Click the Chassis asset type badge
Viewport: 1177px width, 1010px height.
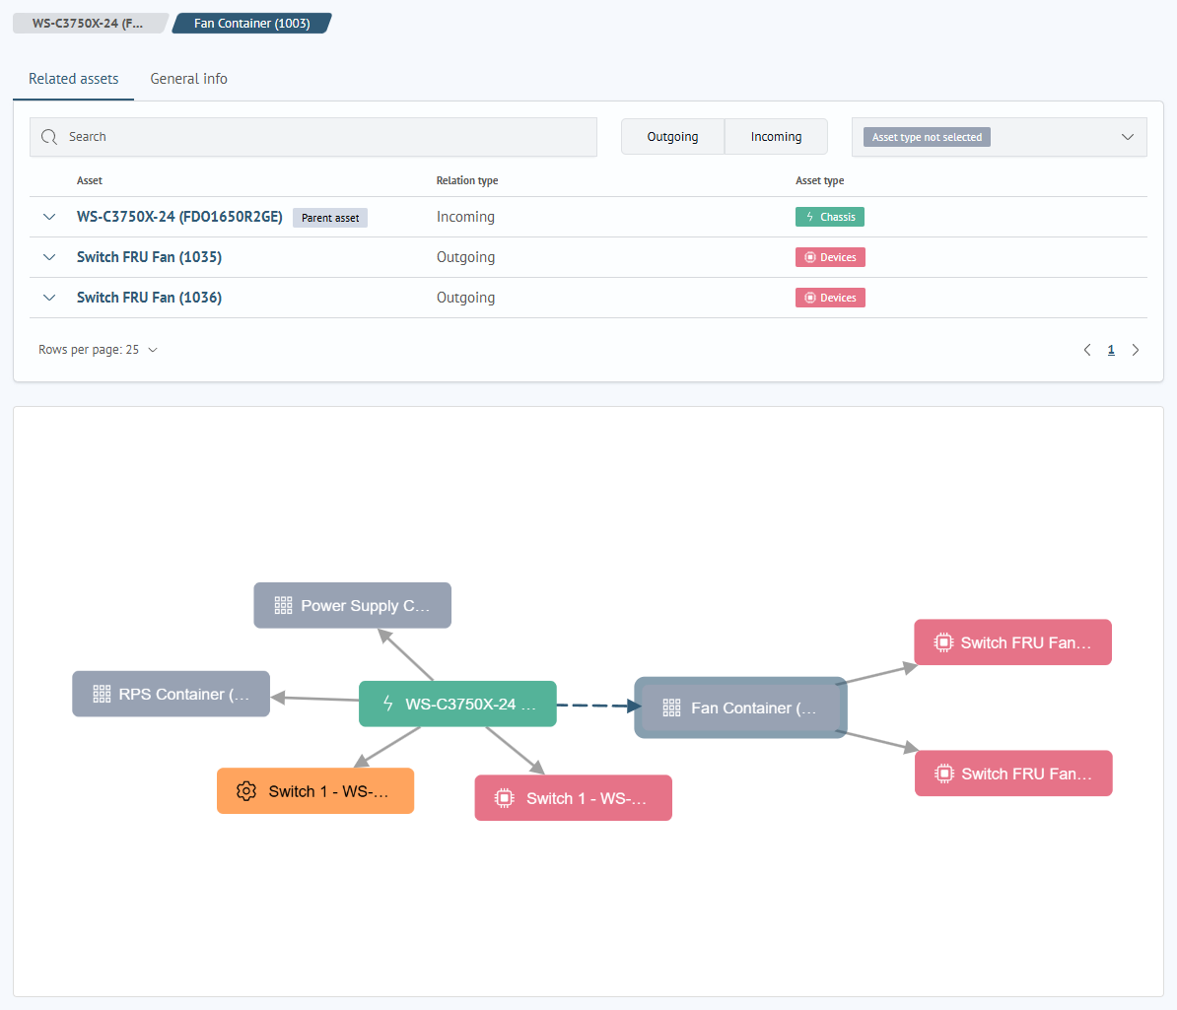829,217
